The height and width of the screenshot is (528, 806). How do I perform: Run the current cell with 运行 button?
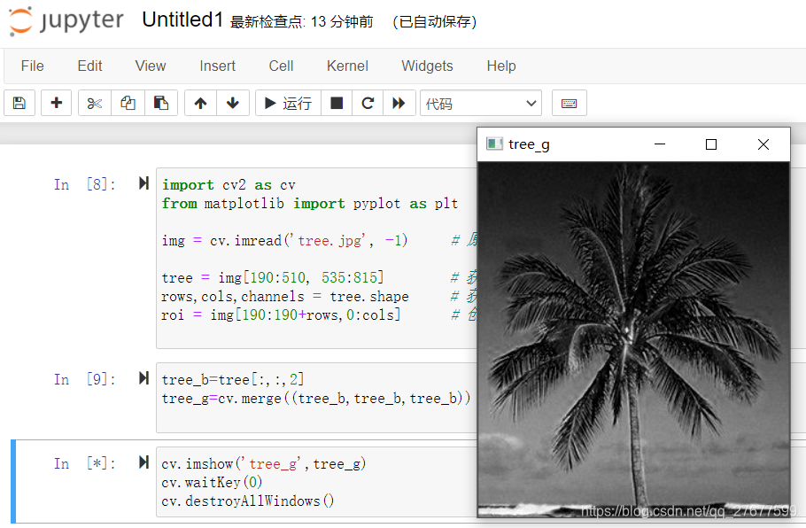click(286, 103)
